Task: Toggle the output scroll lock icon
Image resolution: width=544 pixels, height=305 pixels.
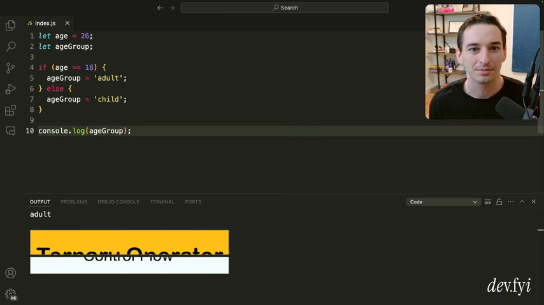Action: tap(499, 202)
